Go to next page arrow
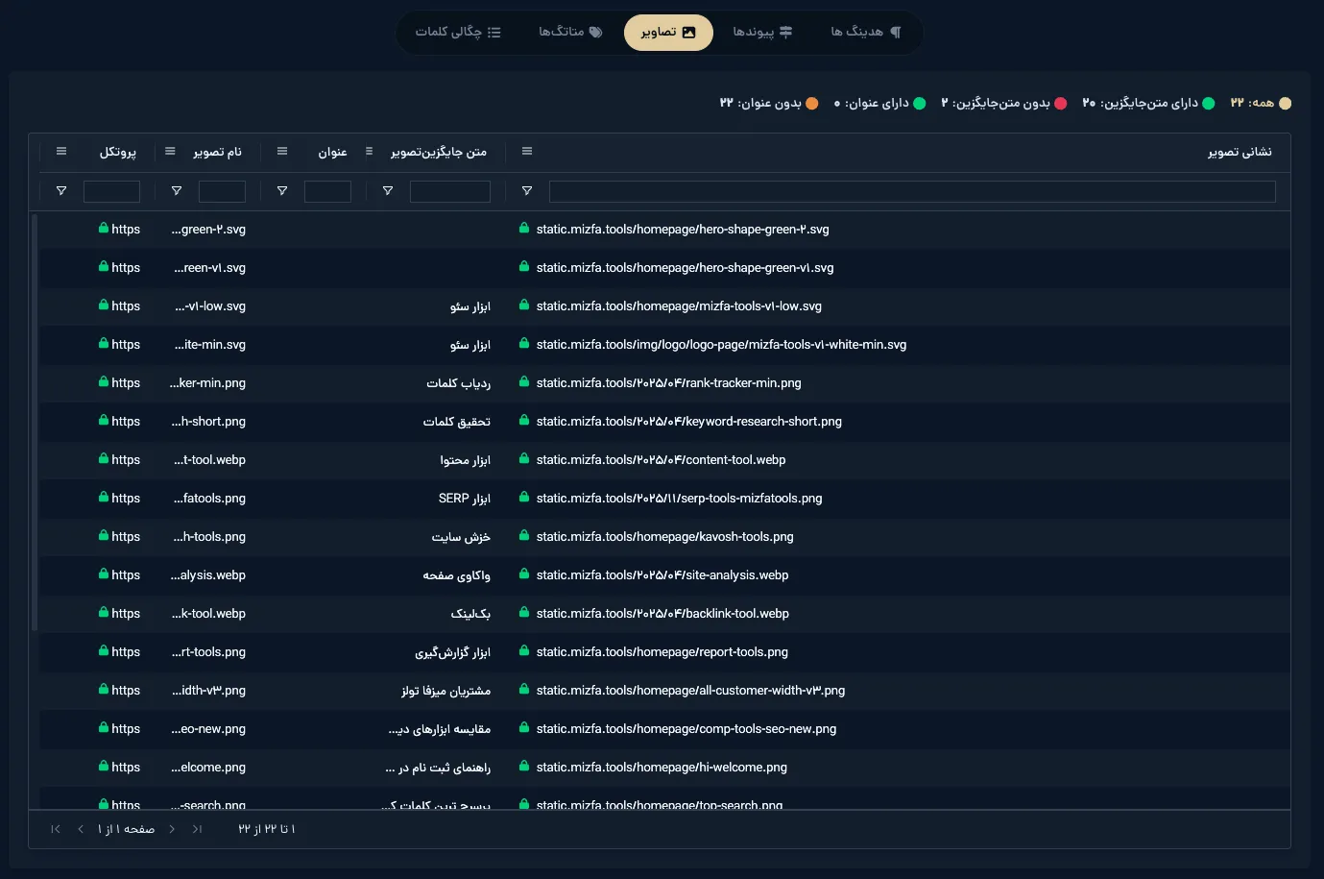Screen dimensions: 1324x879 click(172, 829)
